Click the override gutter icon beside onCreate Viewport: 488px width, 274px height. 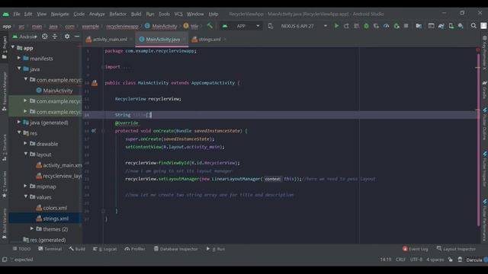pyautogui.click(x=94, y=131)
